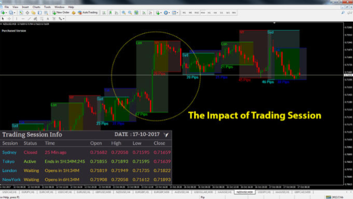Expand the new chart dropdown arrow
The image size is (353, 199).
coord(6,13)
